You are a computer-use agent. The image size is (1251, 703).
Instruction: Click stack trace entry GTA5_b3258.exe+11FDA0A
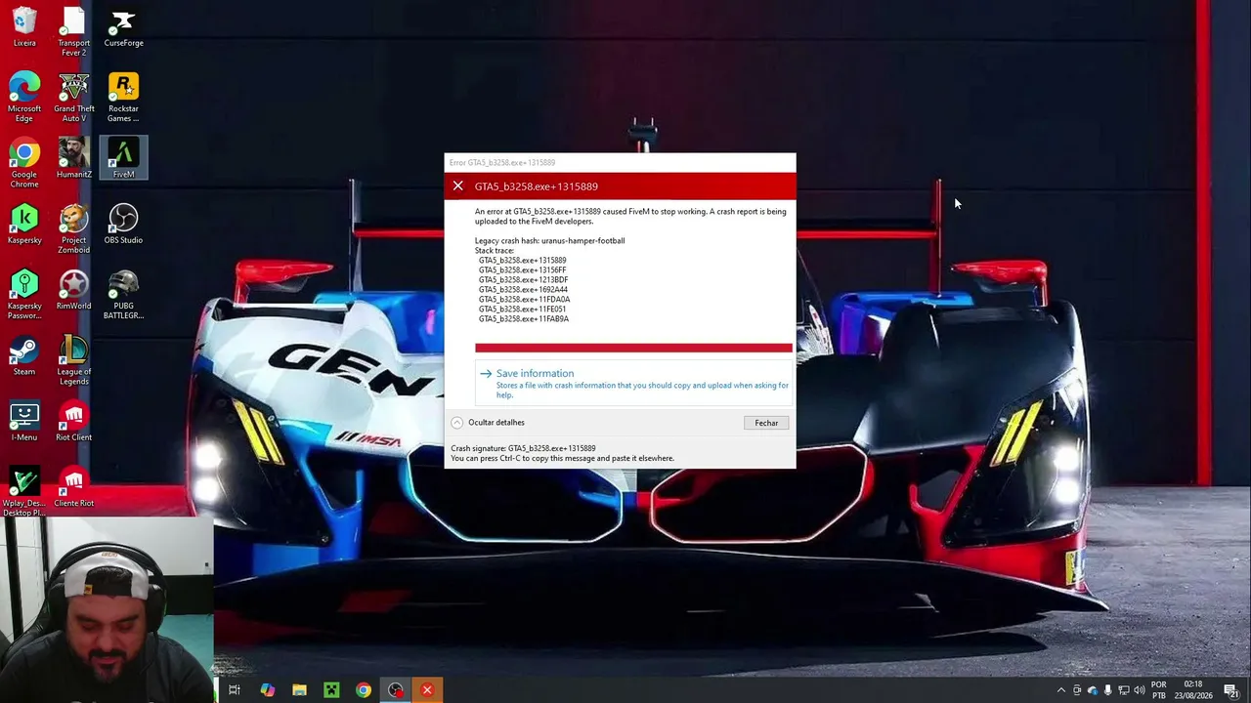(x=524, y=300)
